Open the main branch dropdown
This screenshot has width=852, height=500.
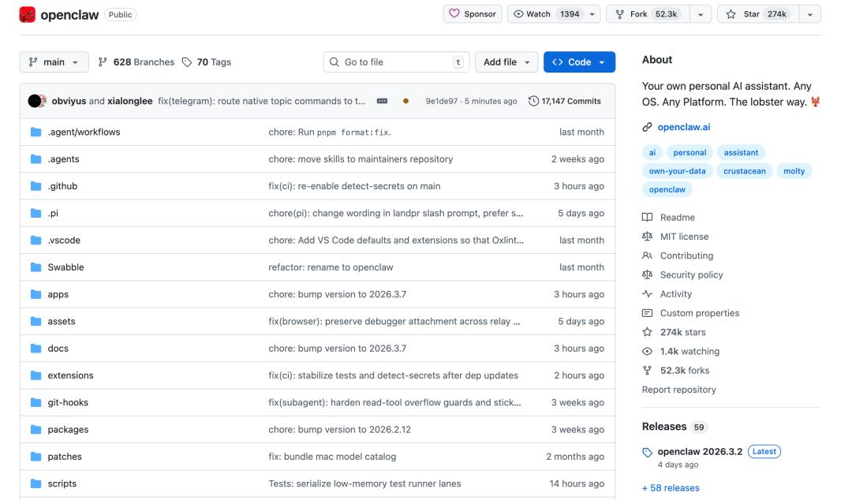click(54, 62)
